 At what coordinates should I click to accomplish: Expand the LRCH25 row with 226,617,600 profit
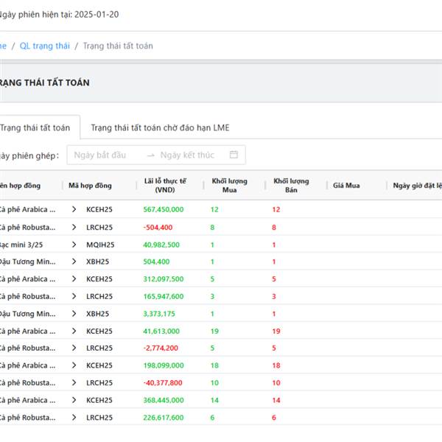pos(74,418)
